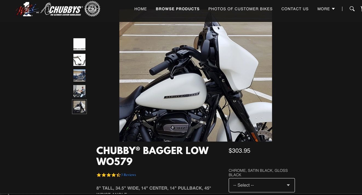Open the 3 Reviews link
The width and height of the screenshot is (362, 195).
[128, 175]
